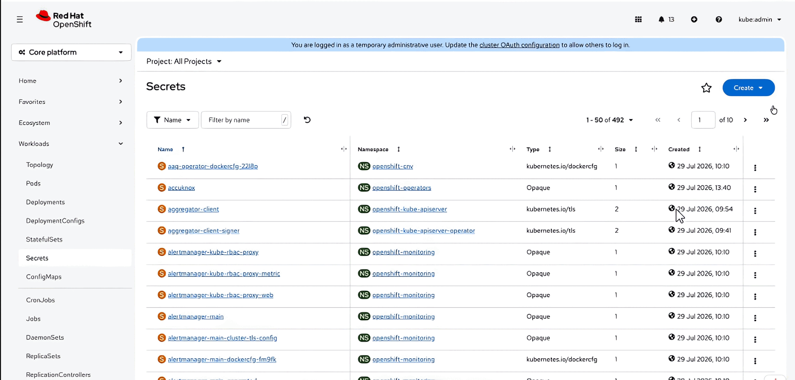Open Jobs in the sidebar

click(x=33, y=318)
